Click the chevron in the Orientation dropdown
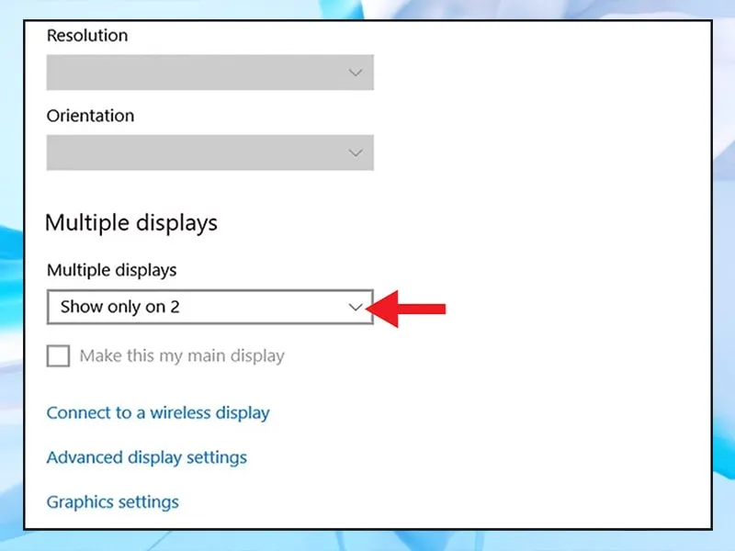The image size is (735, 551). [x=356, y=152]
